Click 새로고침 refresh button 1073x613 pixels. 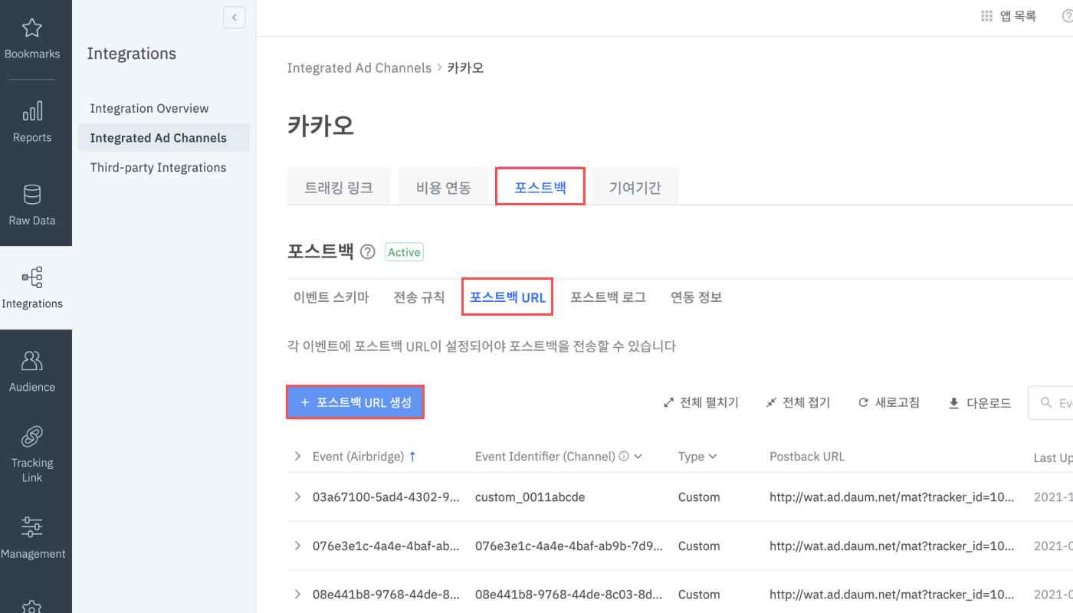888,402
